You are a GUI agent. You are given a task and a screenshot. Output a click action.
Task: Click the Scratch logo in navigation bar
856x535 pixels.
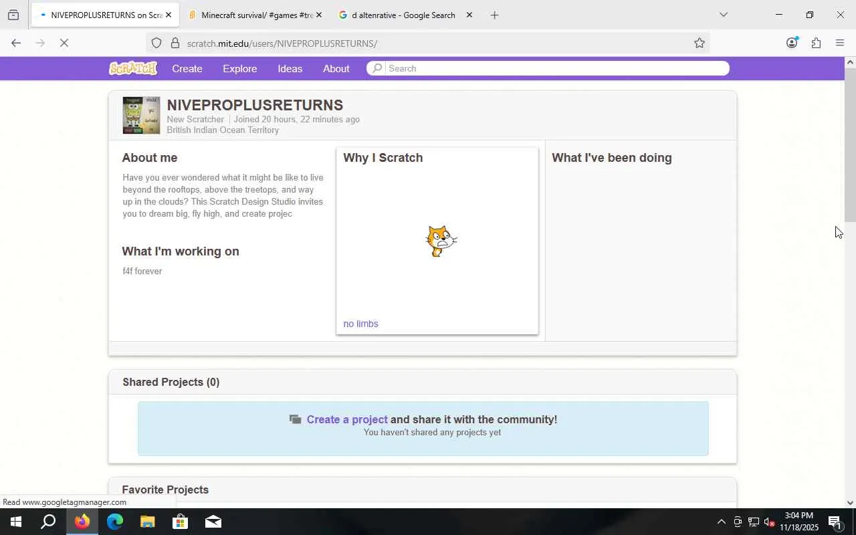coord(133,68)
